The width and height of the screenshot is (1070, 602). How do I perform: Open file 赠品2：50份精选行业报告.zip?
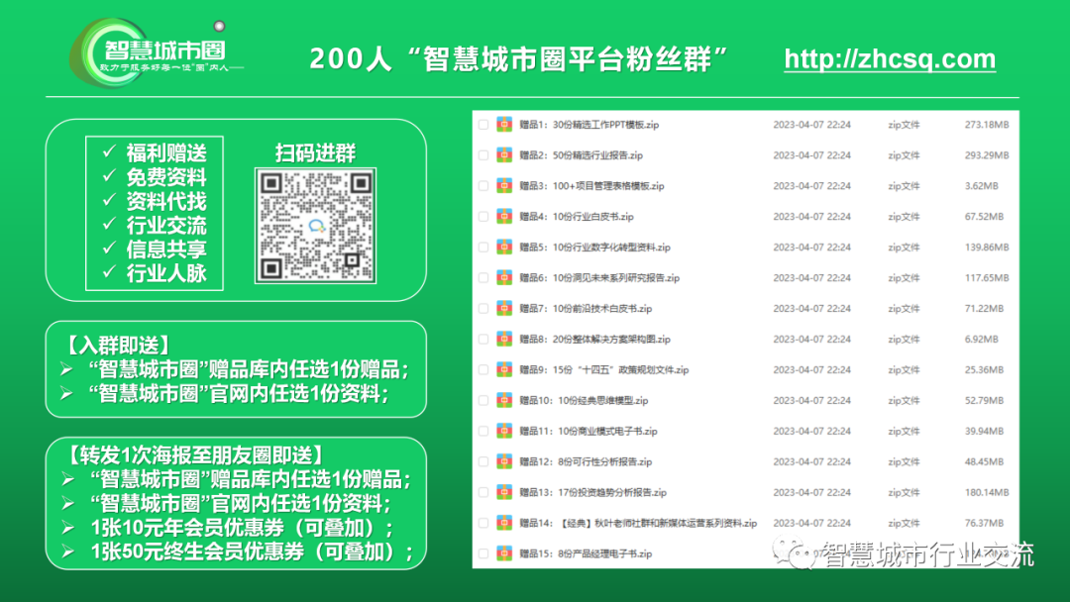581,155
